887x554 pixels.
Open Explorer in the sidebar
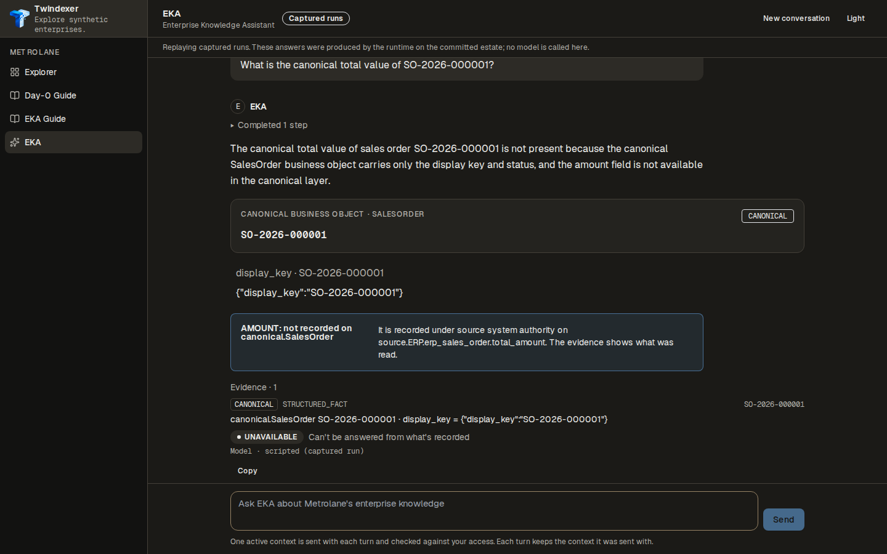click(x=73, y=72)
